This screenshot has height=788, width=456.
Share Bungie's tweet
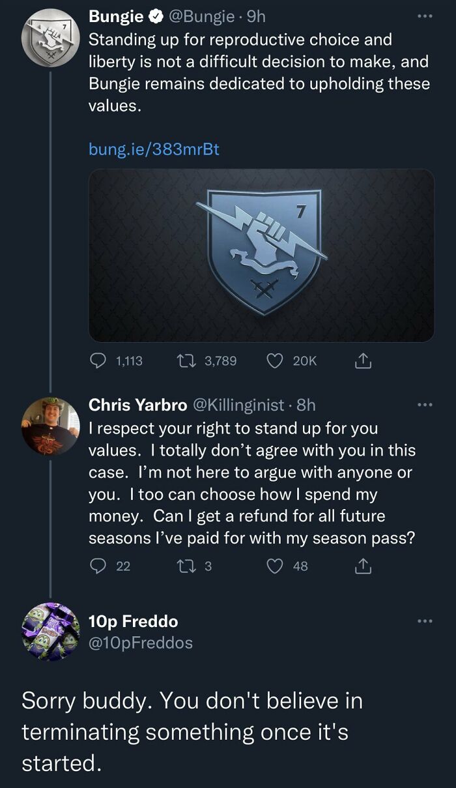tap(363, 360)
